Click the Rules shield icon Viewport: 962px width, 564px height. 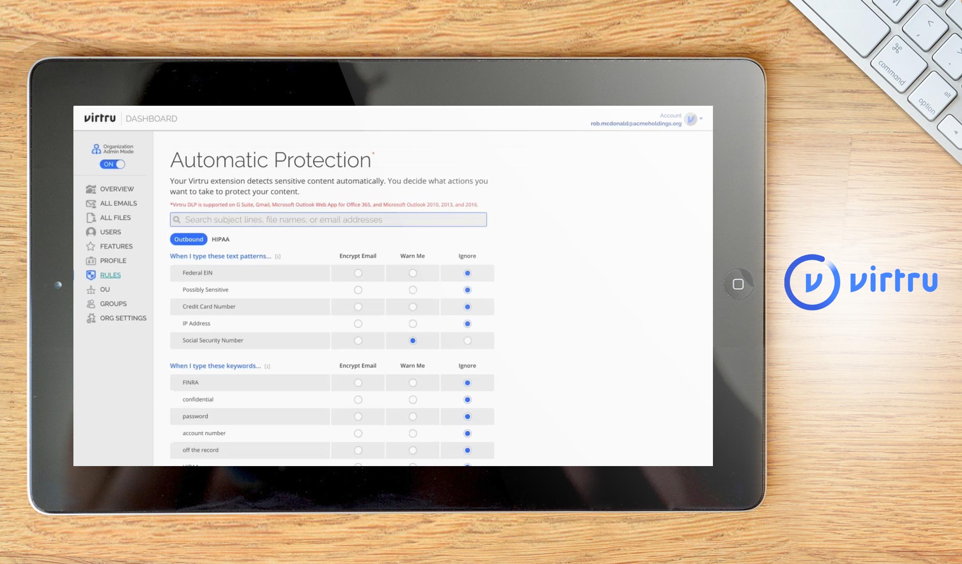[91, 275]
